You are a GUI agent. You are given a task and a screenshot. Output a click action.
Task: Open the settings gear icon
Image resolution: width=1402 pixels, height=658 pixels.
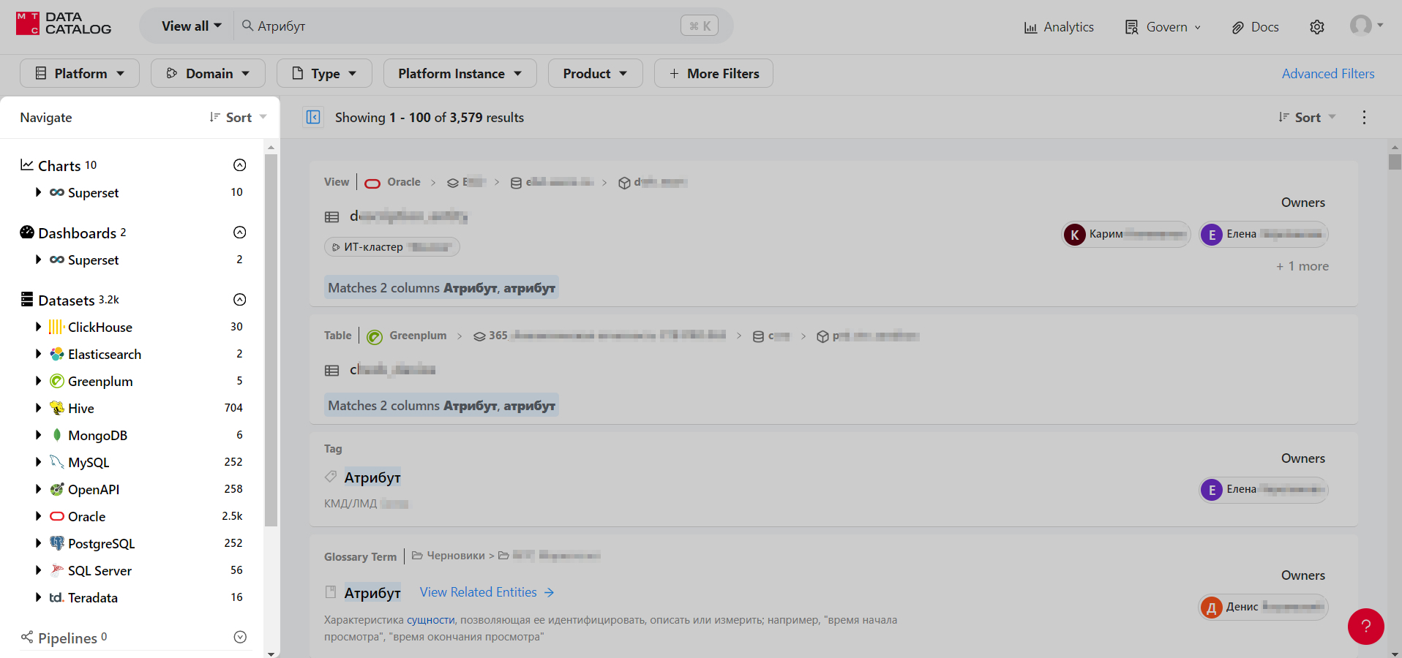tap(1316, 27)
